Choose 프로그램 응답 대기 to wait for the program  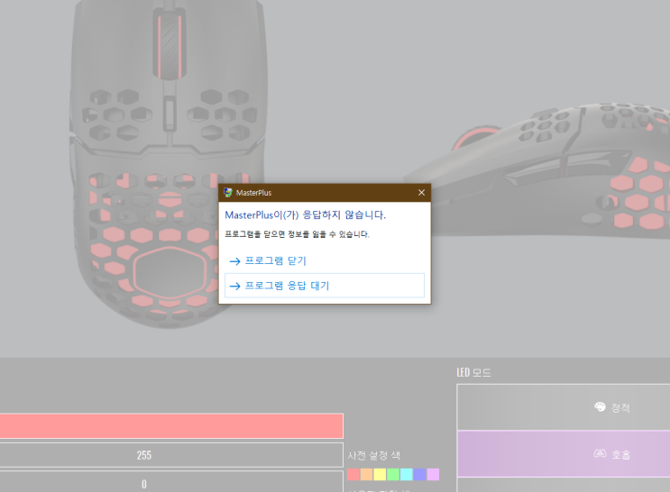pyautogui.click(x=325, y=286)
